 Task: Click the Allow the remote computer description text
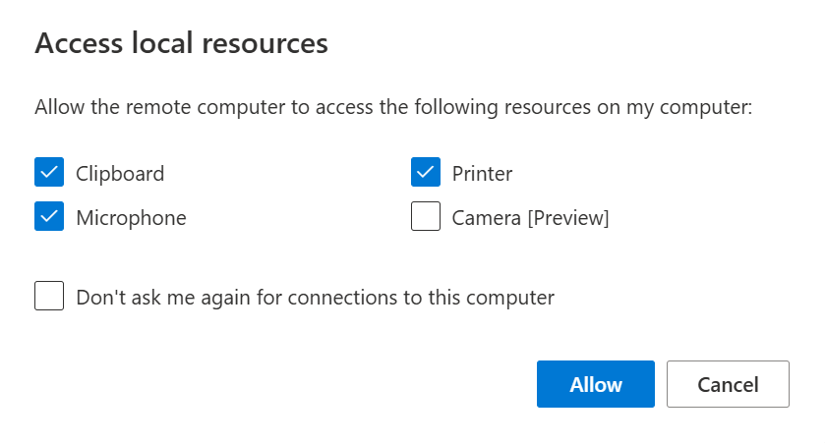[x=393, y=107]
